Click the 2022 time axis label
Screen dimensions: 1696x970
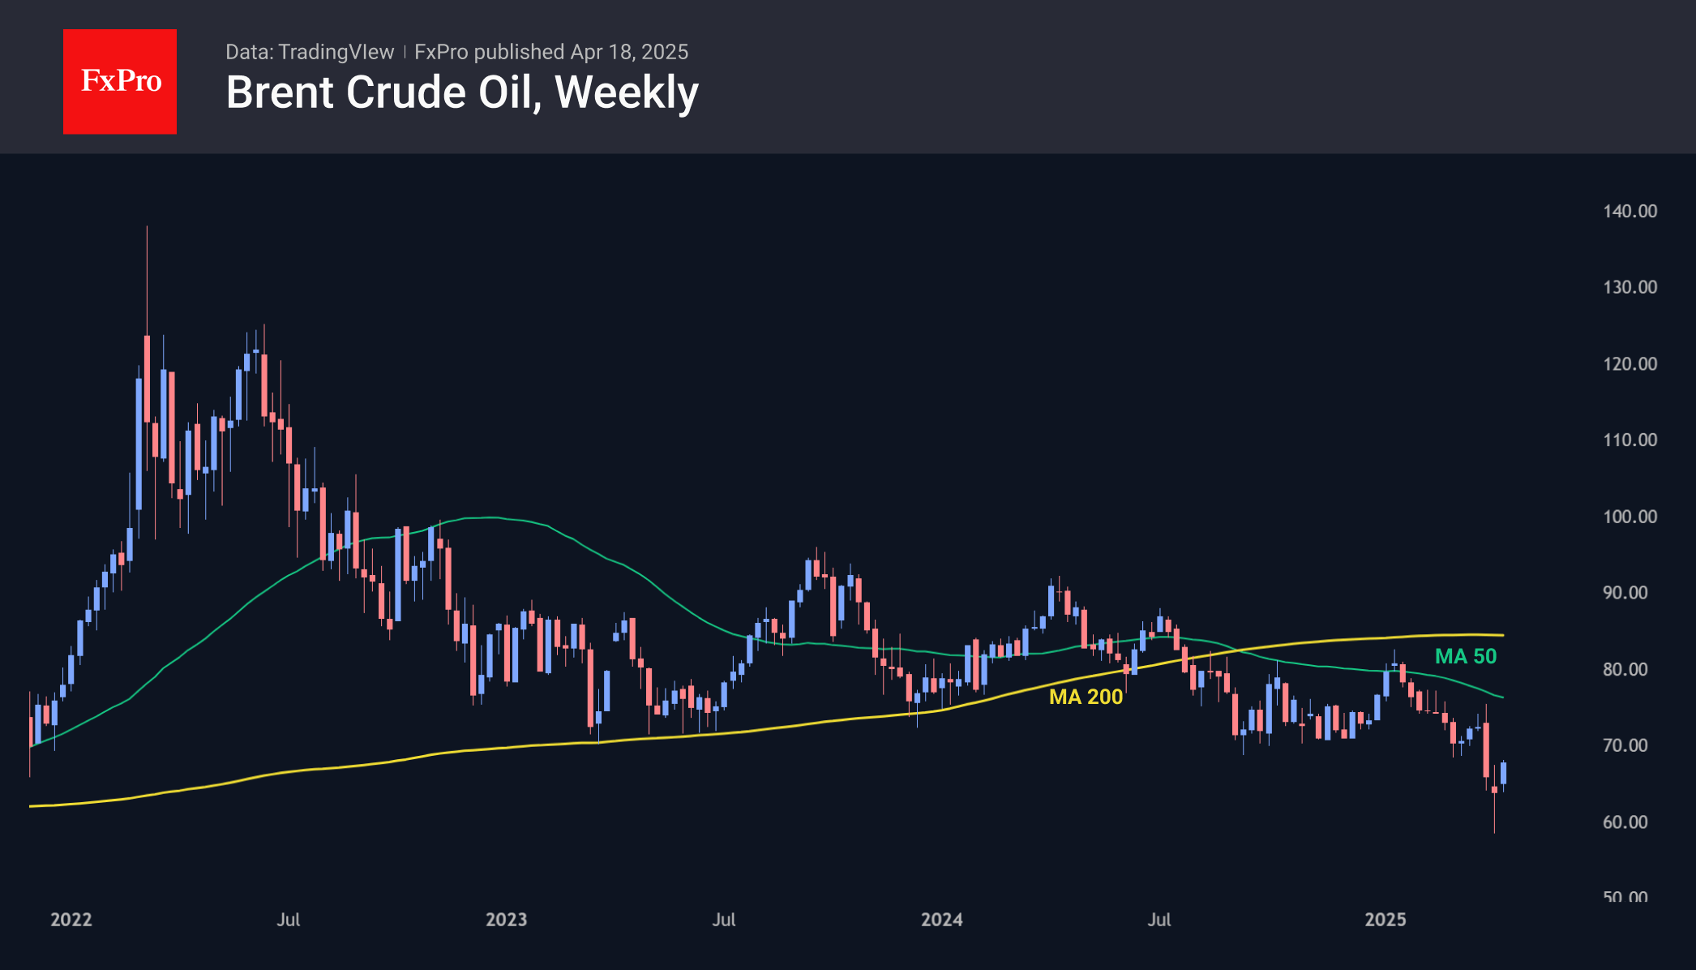[x=71, y=920]
